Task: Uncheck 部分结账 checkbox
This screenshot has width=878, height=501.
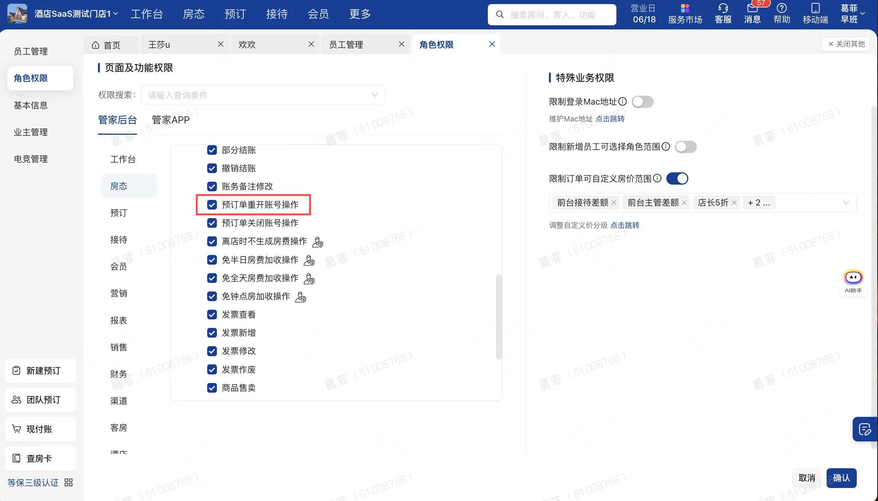Action: pyautogui.click(x=212, y=150)
